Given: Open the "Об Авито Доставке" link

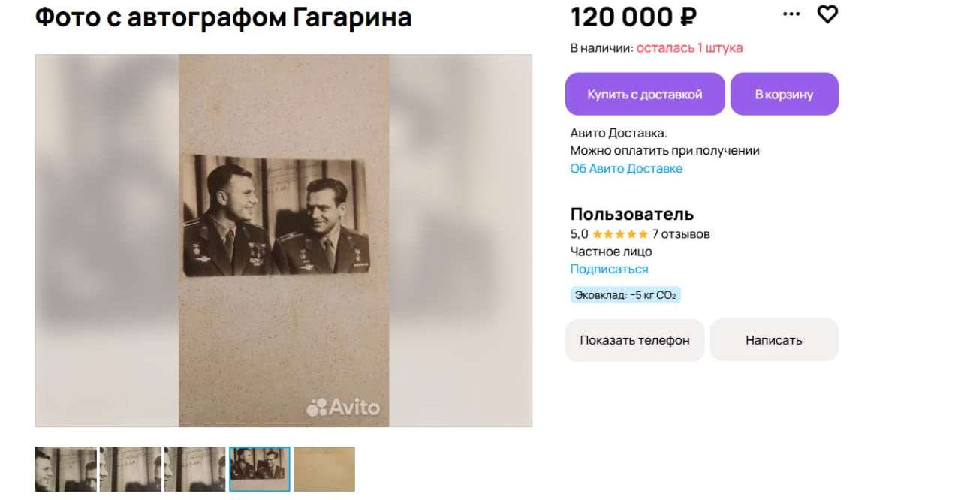Looking at the screenshot, I should 626,168.
